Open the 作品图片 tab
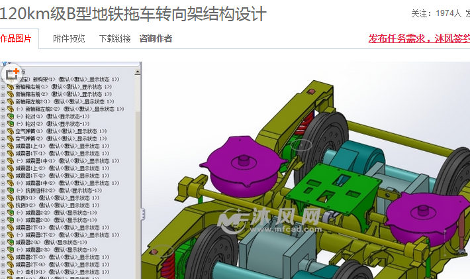 [x=16, y=38]
